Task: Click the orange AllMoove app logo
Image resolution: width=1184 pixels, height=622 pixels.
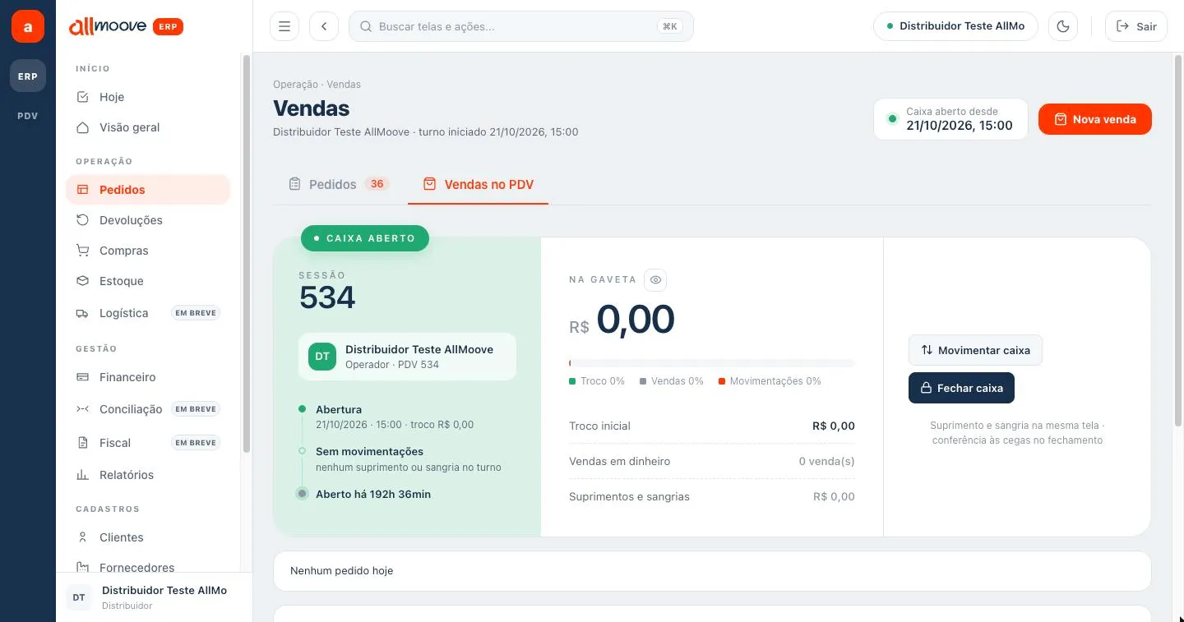Action: click(x=28, y=26)
